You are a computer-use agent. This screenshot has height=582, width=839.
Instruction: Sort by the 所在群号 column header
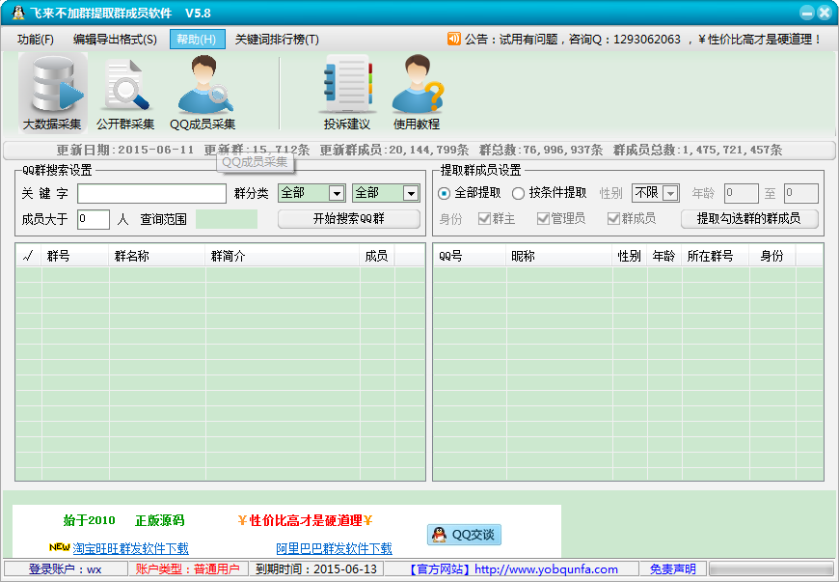pos(716,256)
